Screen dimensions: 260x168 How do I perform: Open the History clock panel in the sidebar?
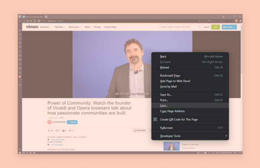(20, 38)
